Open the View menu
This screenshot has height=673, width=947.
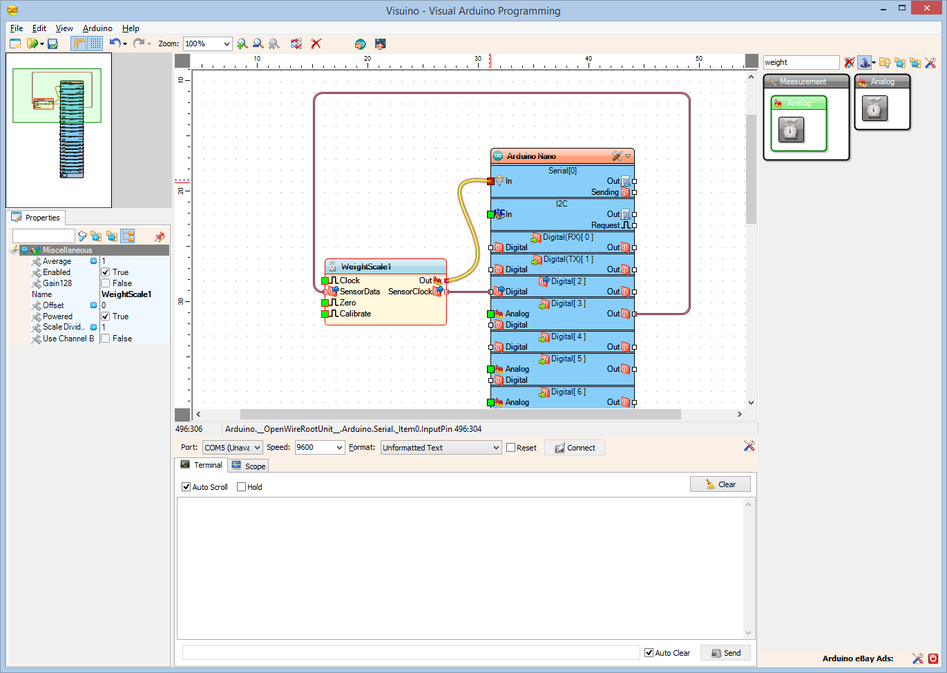[x=64, y=28]
